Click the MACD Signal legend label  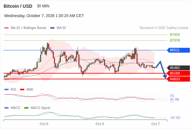(40, 108)
